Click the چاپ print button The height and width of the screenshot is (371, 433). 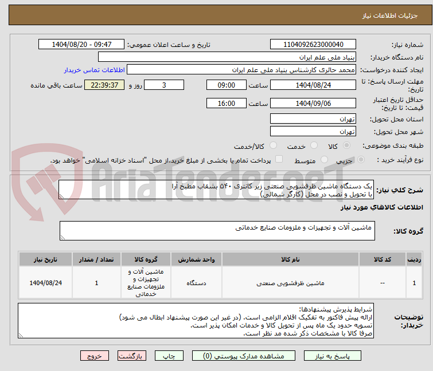(x=169, y=356)
